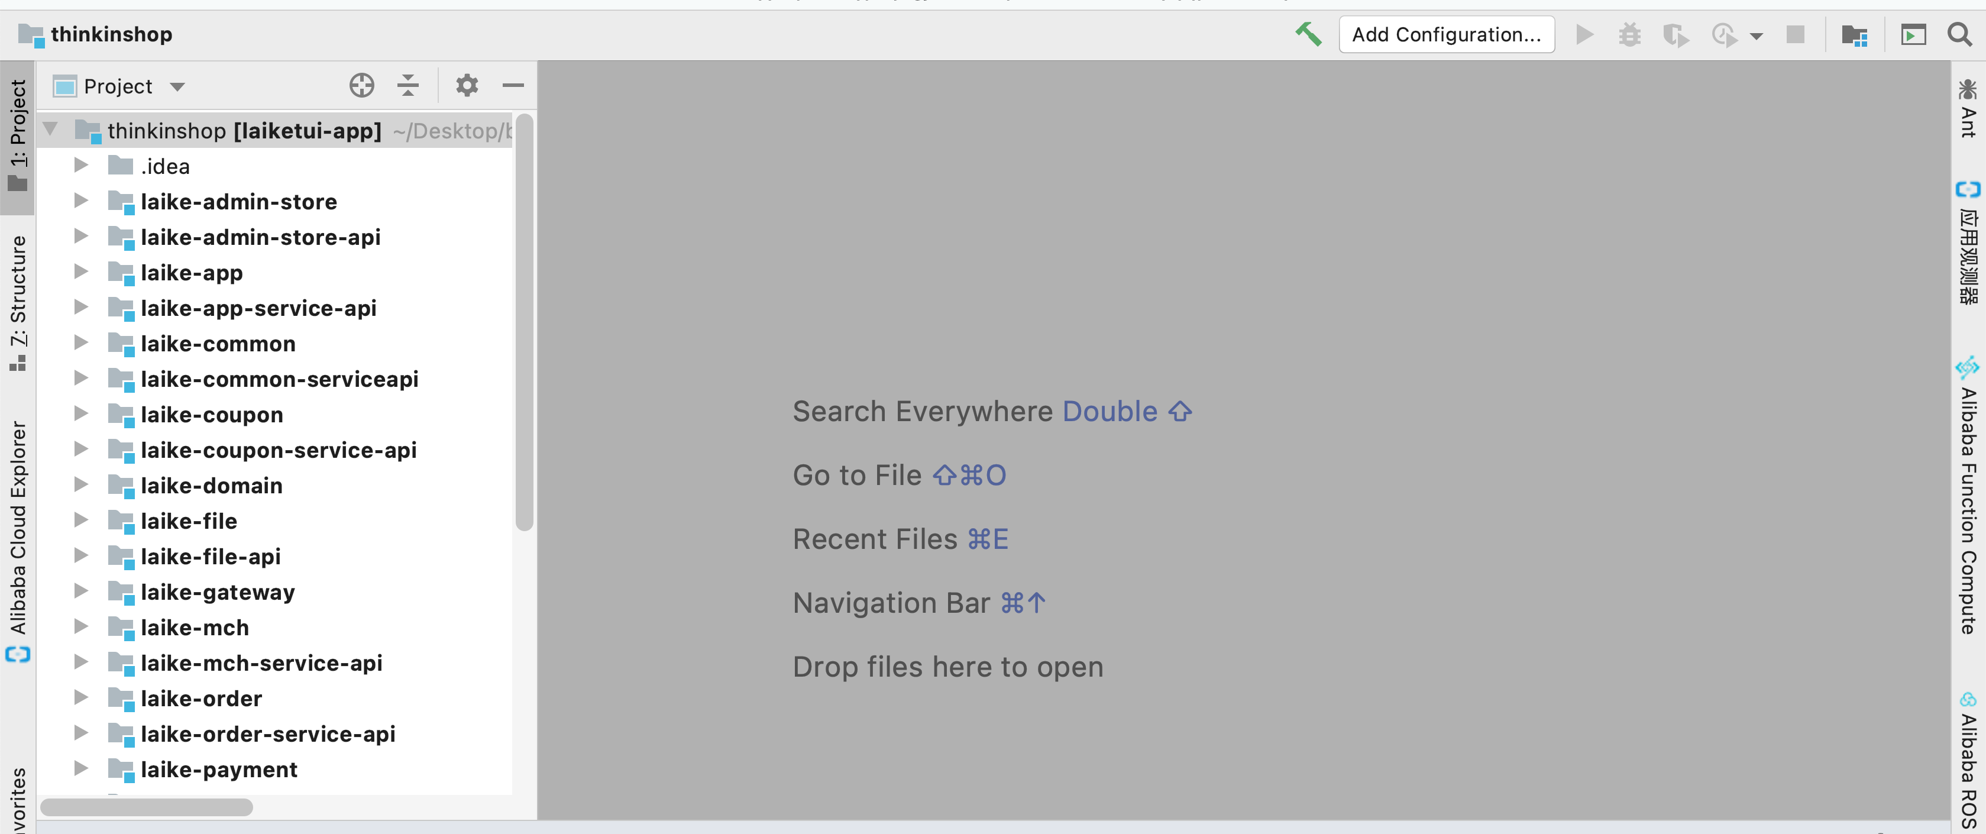Click the .idea folder icon

click(120, 165)
